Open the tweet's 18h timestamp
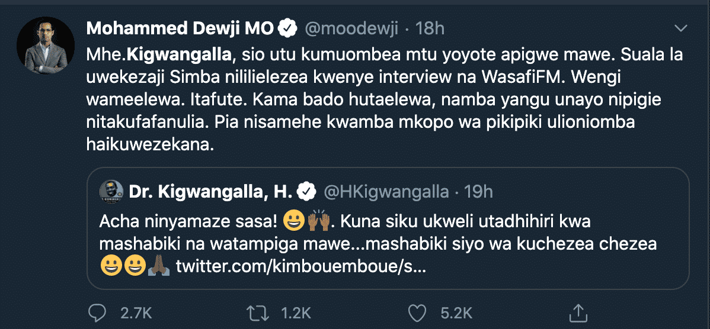The width and height of the screenshot is (710, 329). [430, 28]
